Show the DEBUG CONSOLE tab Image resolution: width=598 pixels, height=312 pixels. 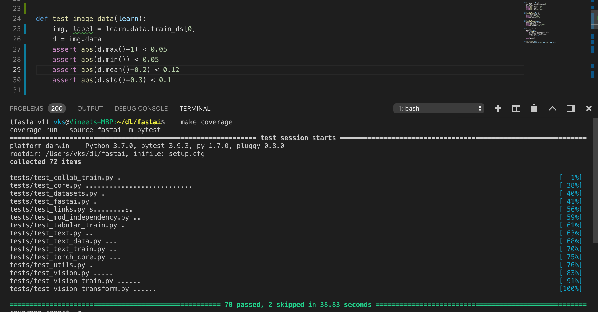(x=141, y=108)
